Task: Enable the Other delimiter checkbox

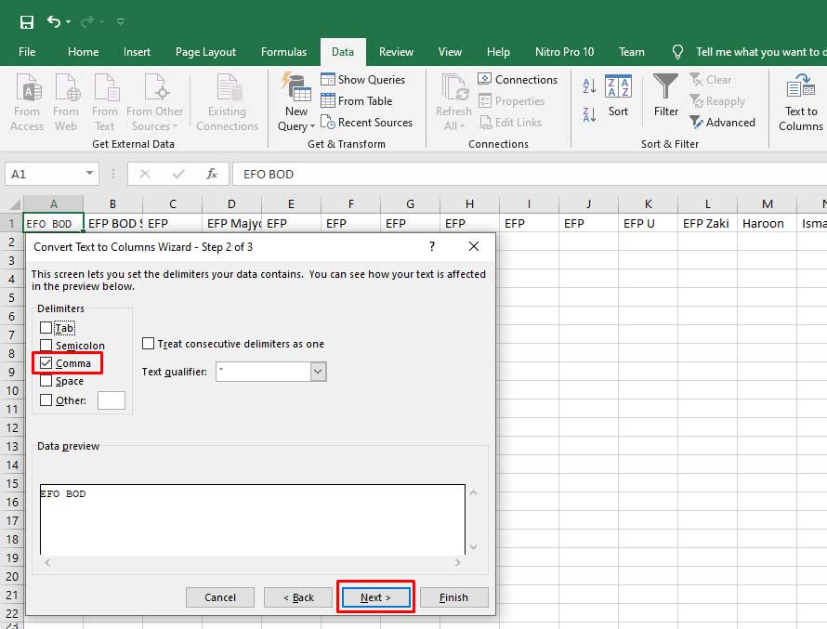Action: (46, 400)
